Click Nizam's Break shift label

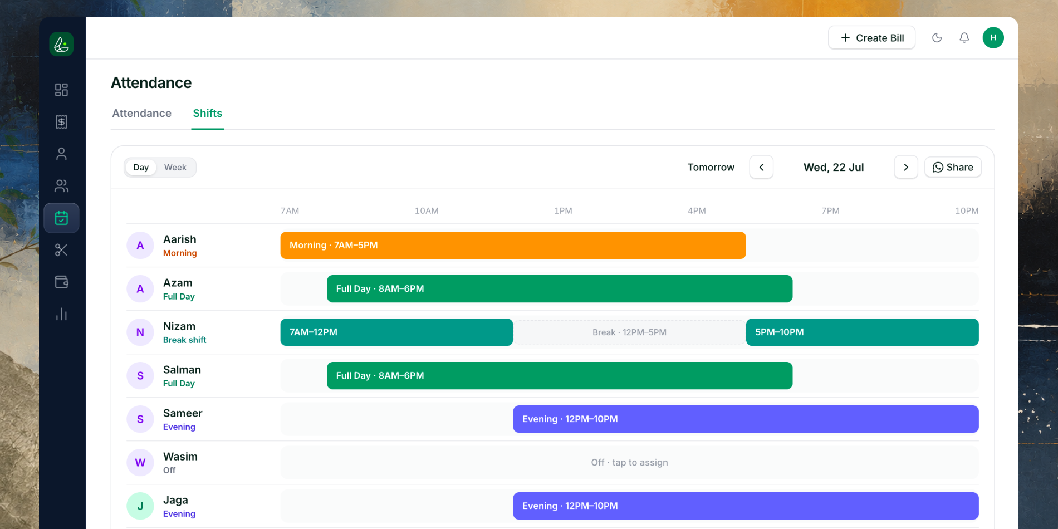pyautogui.click(x=185, y=340)
